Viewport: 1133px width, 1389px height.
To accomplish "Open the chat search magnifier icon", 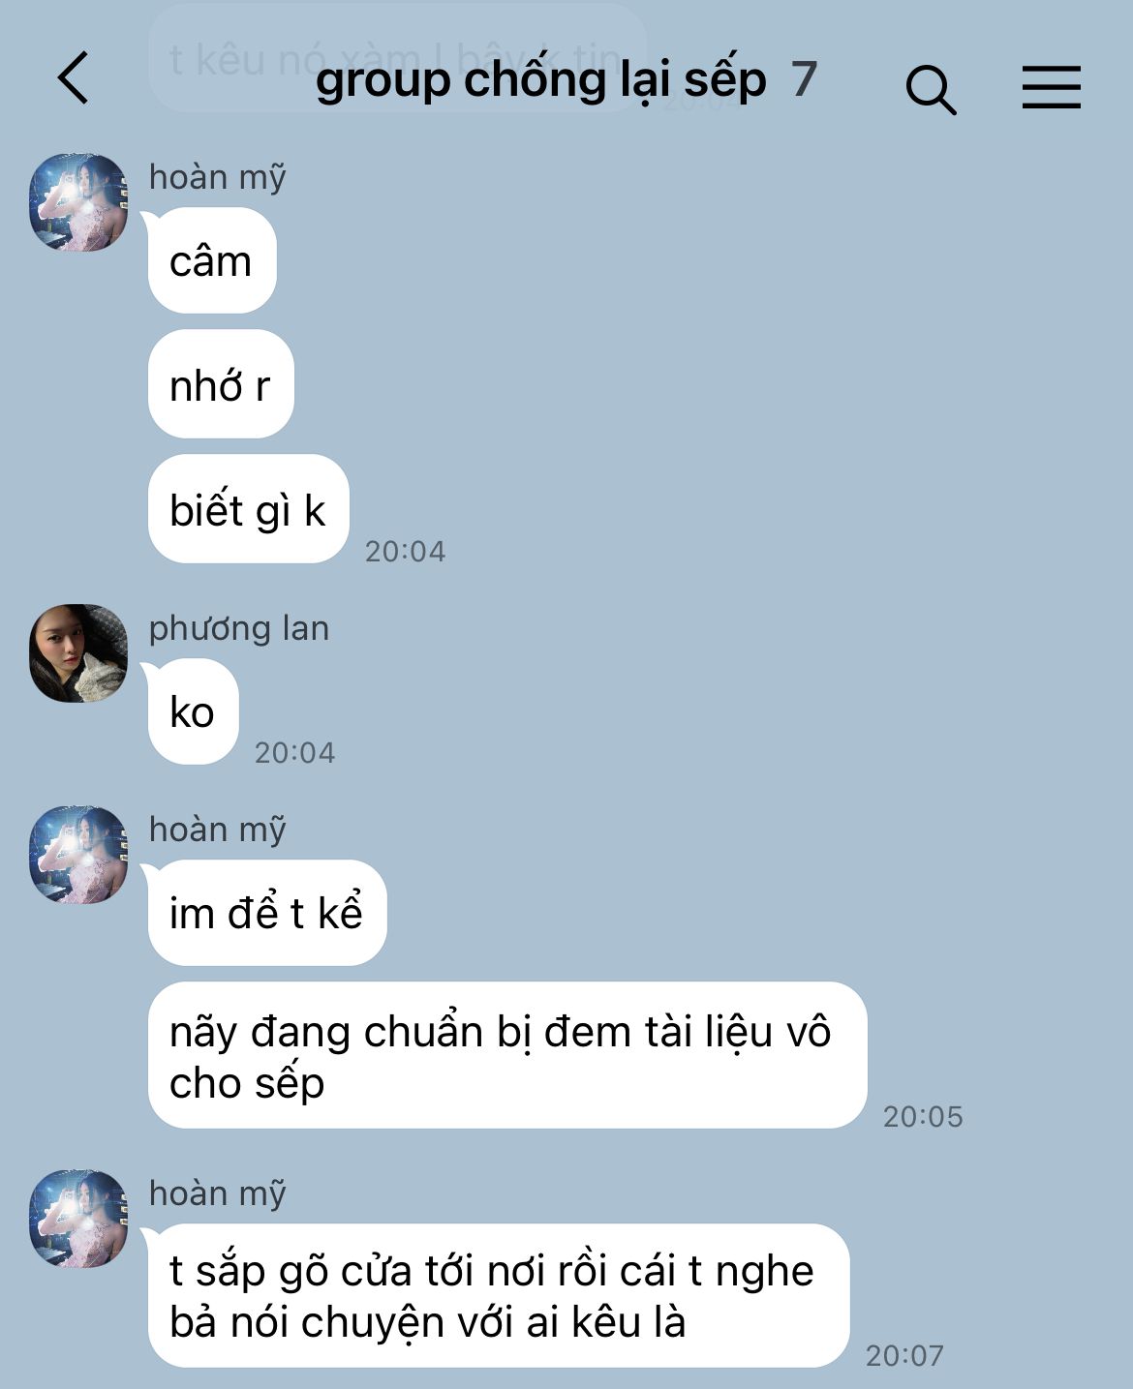I will coord(931,89).
